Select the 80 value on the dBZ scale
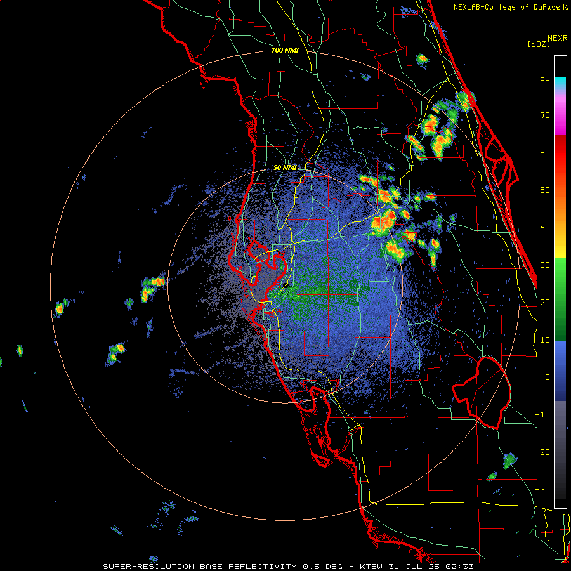571x571 pixels. 545,77
